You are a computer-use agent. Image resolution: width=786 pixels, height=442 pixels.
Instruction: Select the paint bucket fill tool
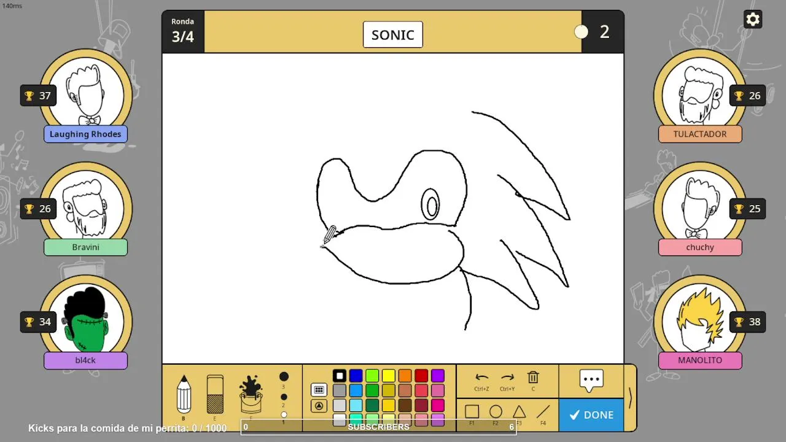coord(251,394)
